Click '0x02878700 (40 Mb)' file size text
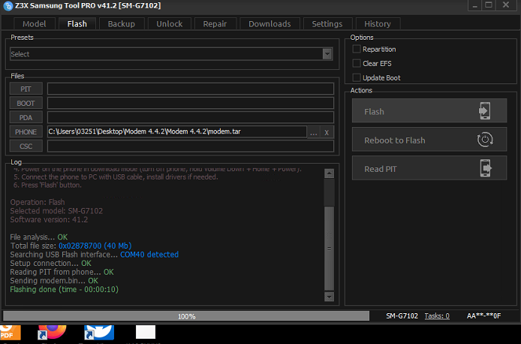 pos(95,246)
